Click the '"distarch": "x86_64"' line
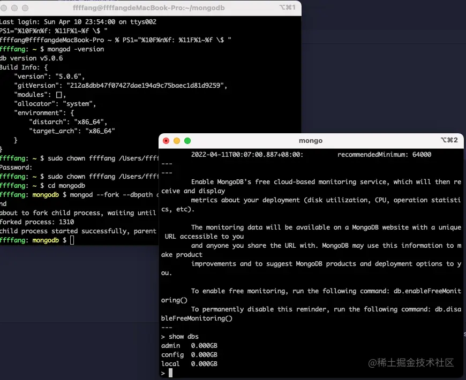Image resolution: width=466 pixels, height=380 pixels. 68,121
